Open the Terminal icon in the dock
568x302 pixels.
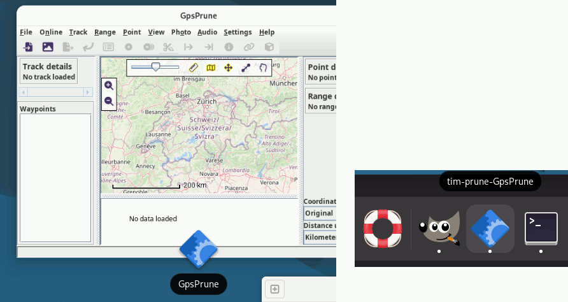[541, 229]
